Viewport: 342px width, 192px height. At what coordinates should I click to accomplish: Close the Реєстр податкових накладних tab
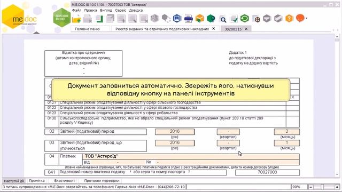(x=214, y=28)
